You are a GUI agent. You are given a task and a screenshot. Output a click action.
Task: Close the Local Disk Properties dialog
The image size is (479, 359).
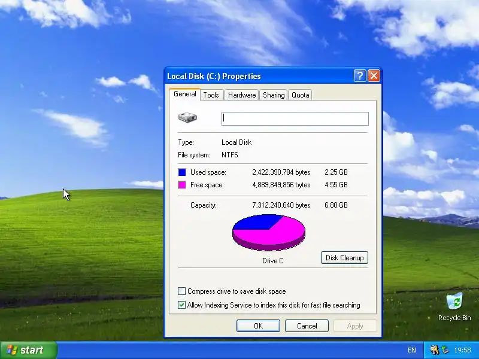tap(374, 76)
